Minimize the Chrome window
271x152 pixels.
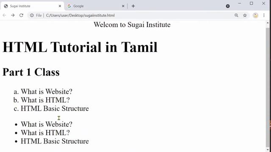click(240, 3)
